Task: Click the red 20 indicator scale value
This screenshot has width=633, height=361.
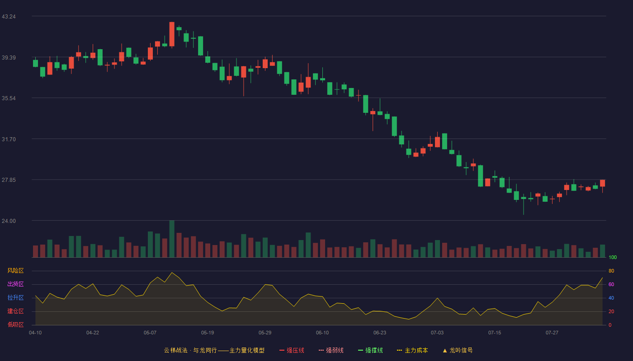Action: 611,311
